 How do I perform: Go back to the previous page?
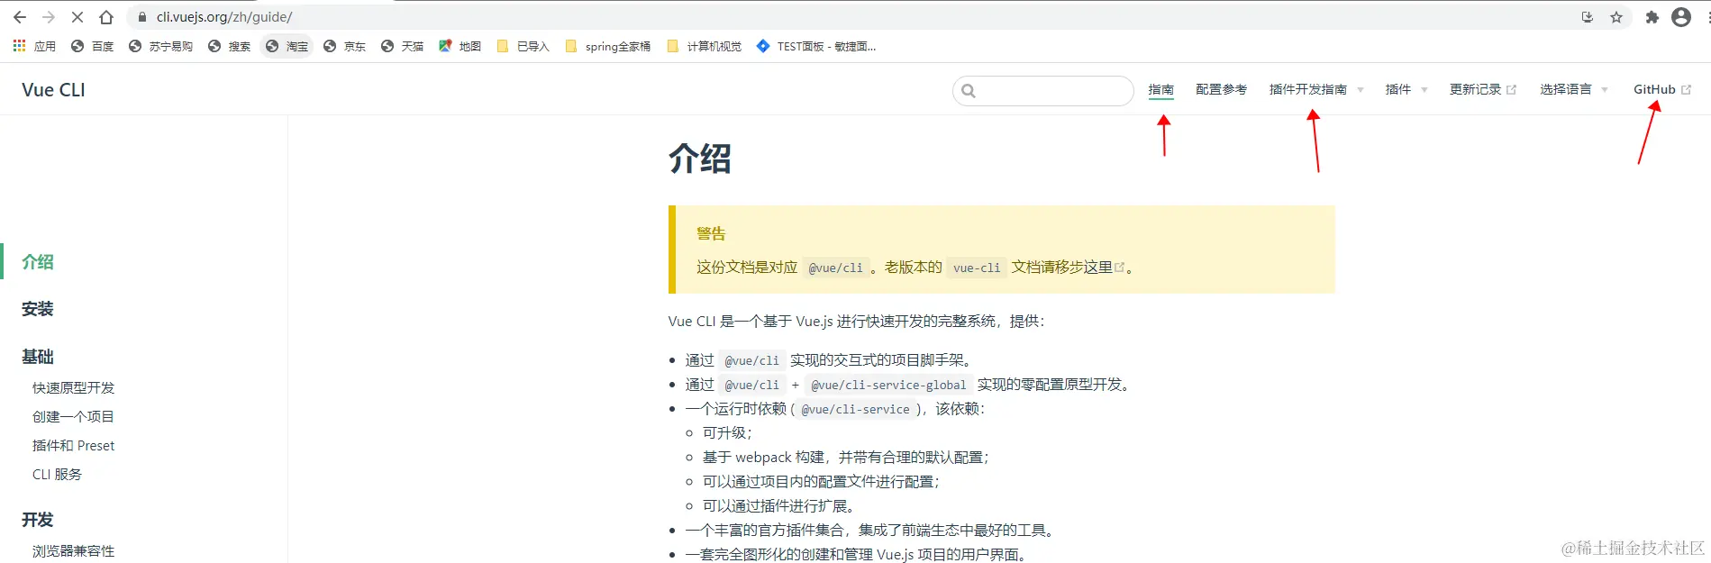pyautogui.click(x=20, y=17)
